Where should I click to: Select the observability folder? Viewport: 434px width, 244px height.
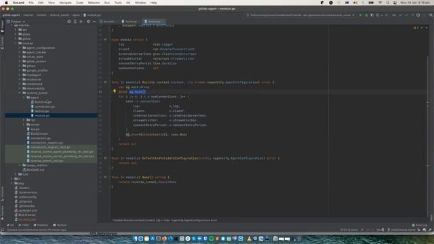pos(35,89)
